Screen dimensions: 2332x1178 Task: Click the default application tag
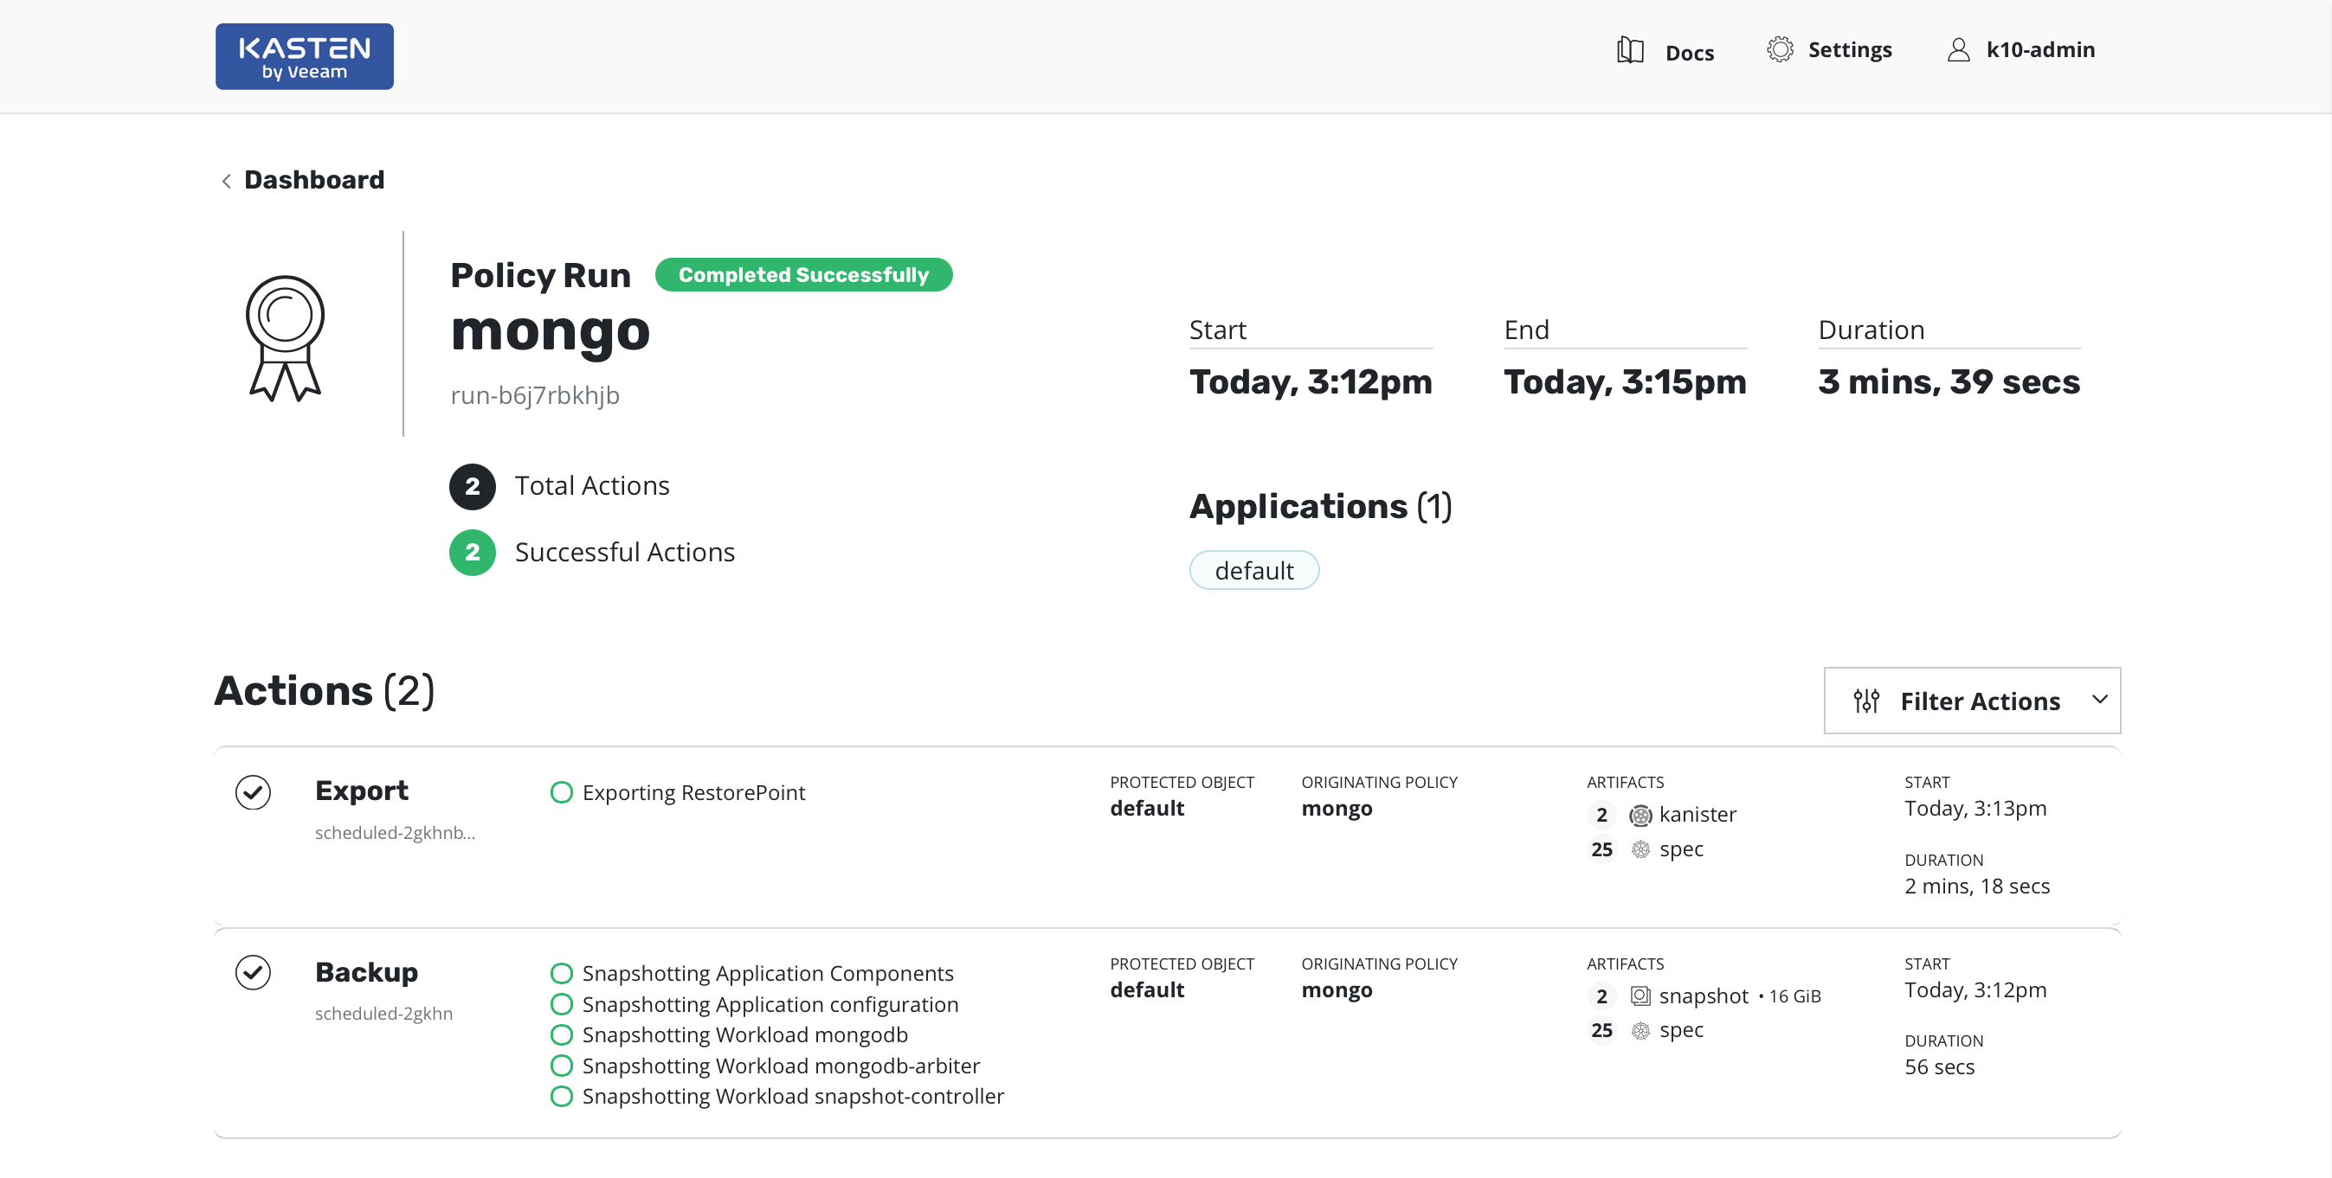[x=1253, y=571]
